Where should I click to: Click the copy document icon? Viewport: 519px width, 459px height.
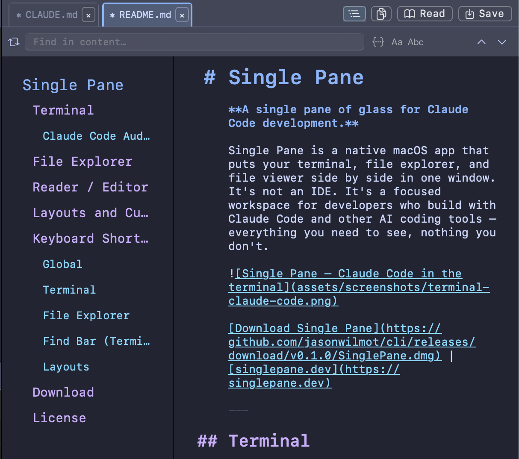tap(381, 13)
